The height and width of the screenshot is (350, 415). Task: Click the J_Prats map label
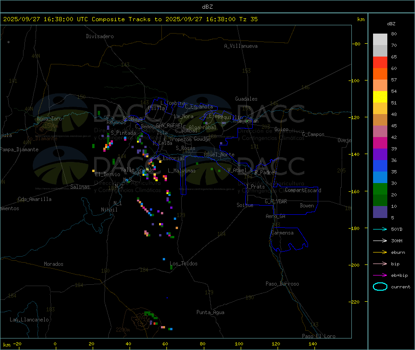pyautogui.click(x=255, y=187)
